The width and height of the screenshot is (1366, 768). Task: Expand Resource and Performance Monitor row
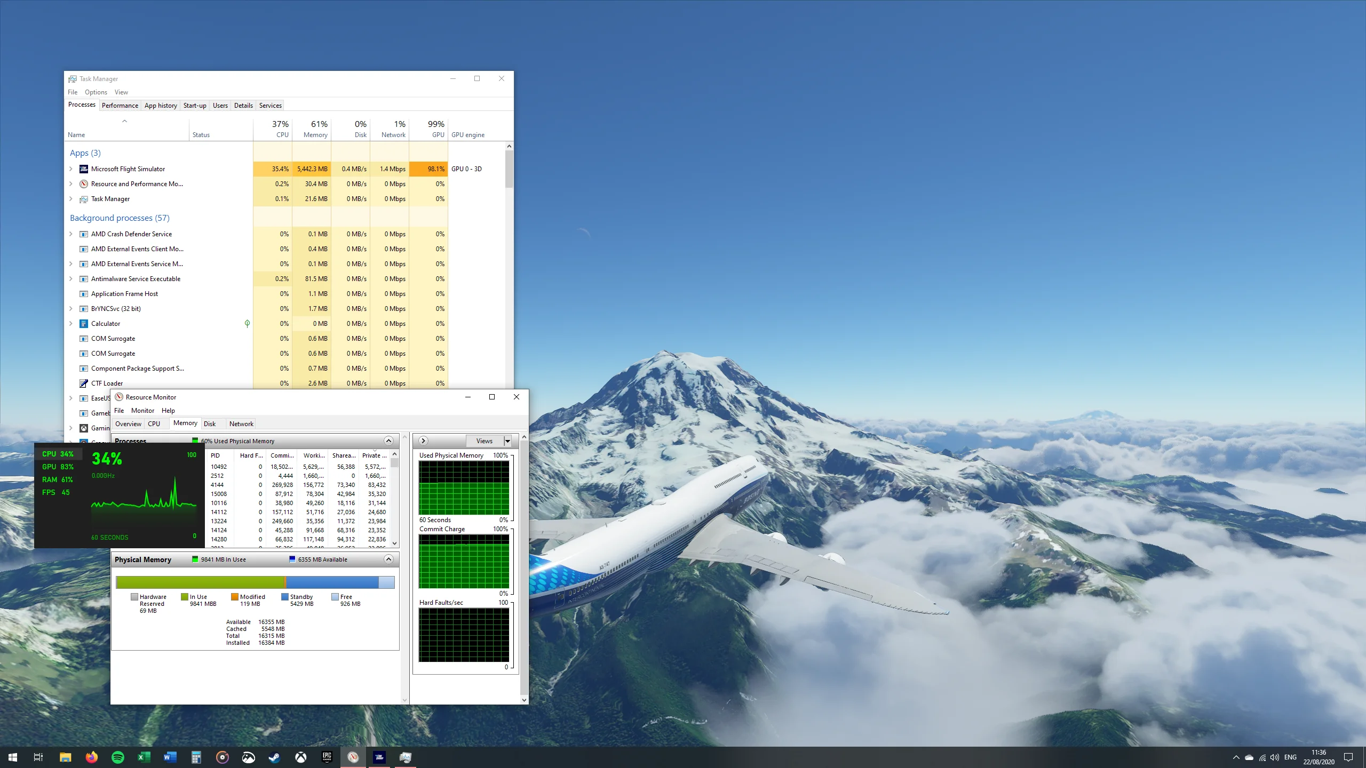(71, 184)
